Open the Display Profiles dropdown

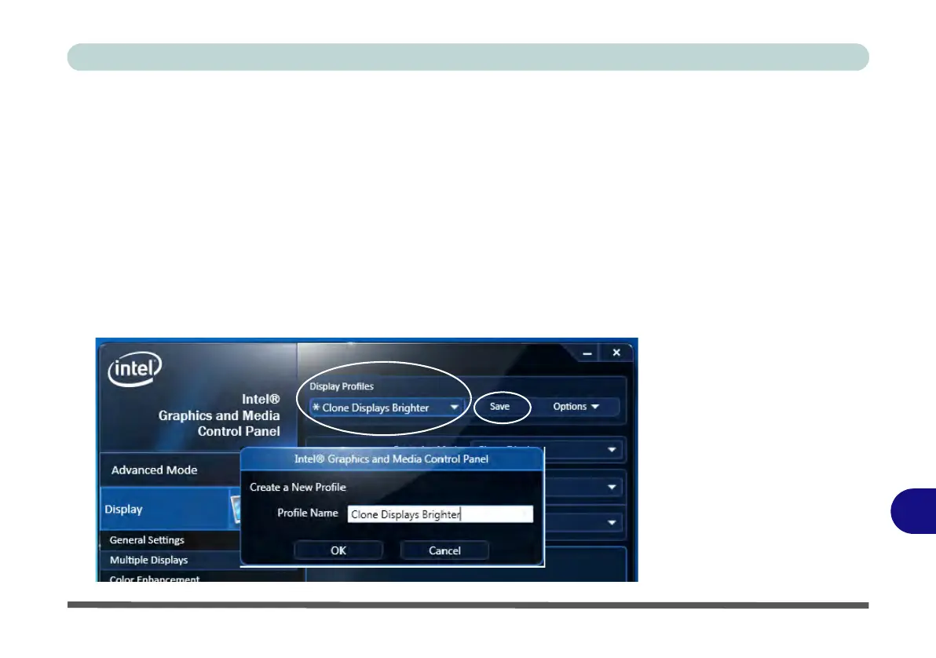(387, 408)
